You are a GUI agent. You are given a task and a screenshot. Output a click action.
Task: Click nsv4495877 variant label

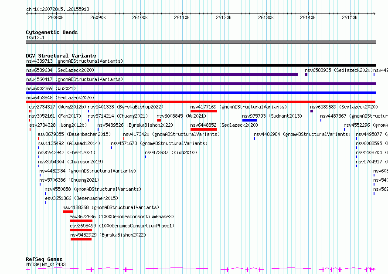point(372,134)
